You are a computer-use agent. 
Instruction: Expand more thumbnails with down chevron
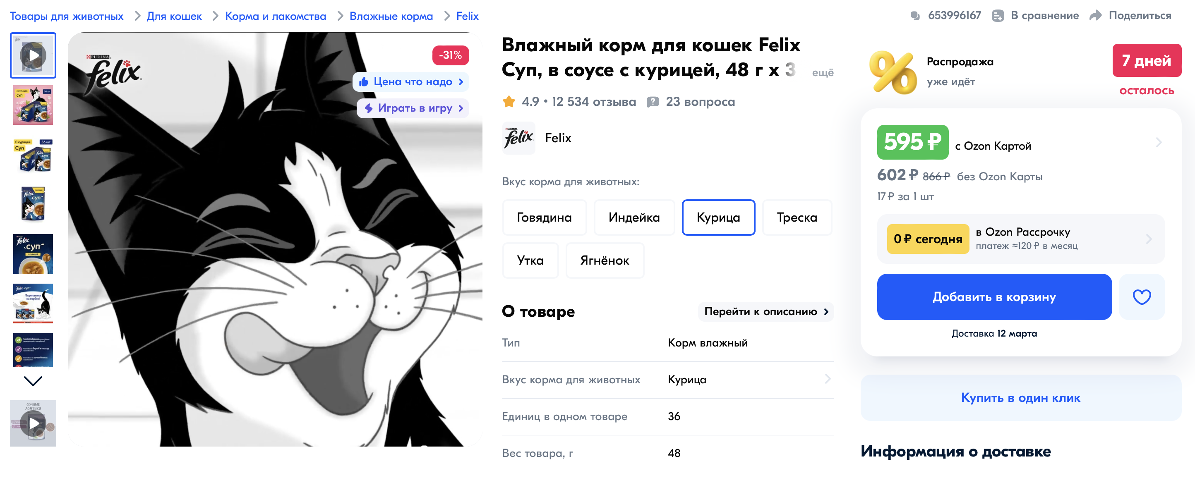(x=33, y=381)
